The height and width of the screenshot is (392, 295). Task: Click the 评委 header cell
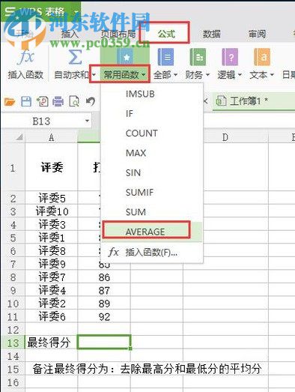[x=51, y=167]
